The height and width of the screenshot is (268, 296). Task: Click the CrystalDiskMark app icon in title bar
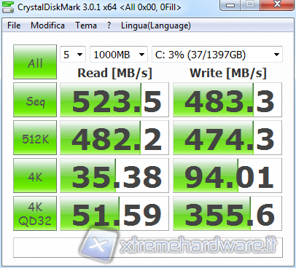(x=8, y=7)
